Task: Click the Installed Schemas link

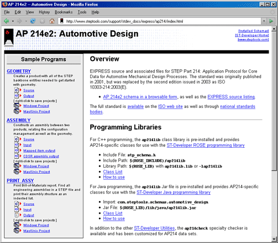Action: coord(254,31)
